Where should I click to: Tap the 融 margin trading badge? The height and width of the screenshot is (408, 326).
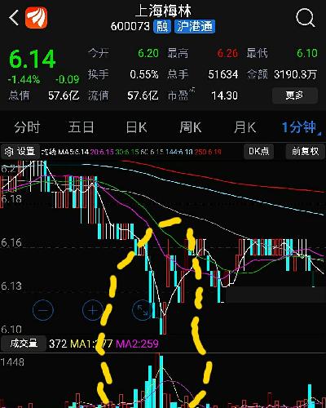pos(162,26)
